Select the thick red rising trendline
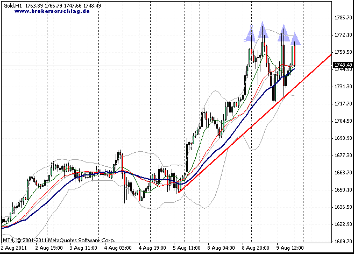Viewport: 354px width, 254px height. 254,124
